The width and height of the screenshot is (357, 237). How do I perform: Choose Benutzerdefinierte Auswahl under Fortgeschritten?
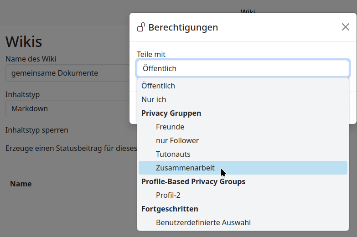tap(203, 222)
